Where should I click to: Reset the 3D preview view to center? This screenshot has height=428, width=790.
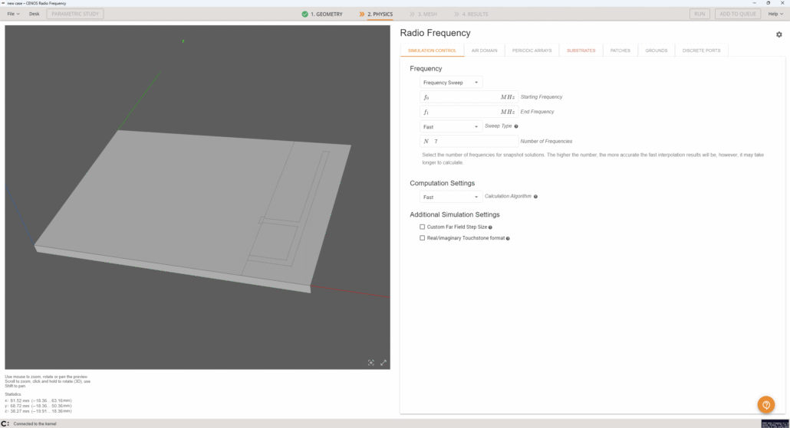[x=371, y=363]
